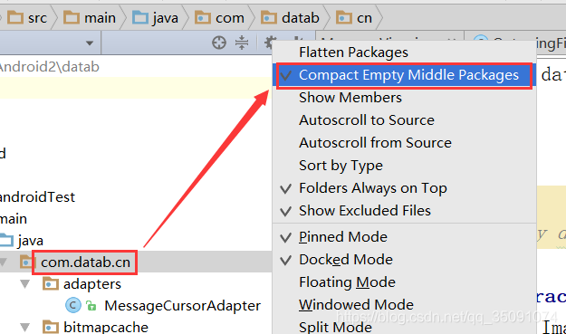Click src in navigation breadcrumb
The width and height of the screenshot is (566, 334).
pos(37,18)
